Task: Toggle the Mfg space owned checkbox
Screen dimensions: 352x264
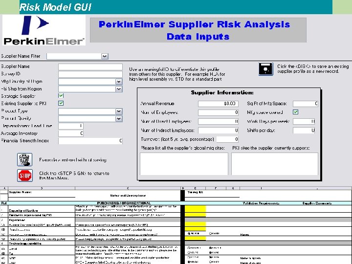Action: point(296,112)
